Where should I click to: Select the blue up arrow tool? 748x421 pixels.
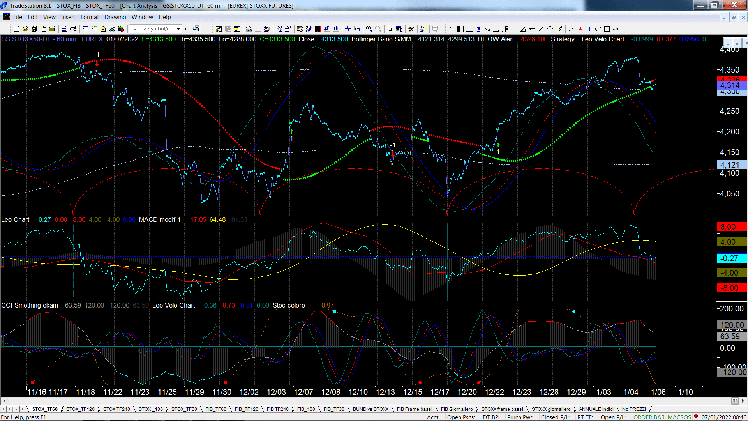[x=589, y=28]
